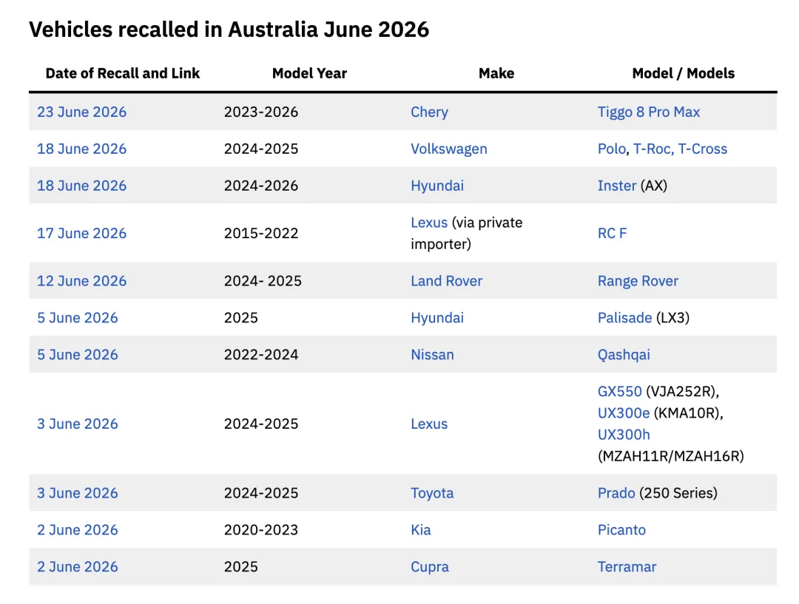
Task: Open the 3 June 2026 Lexus recall link
Action: pos(78,424)
